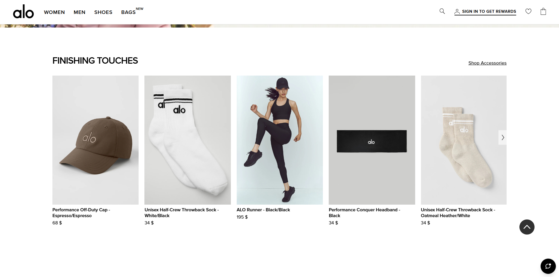Open the shopping bag icon
559x277 pixels.
[x=543, y=11]
